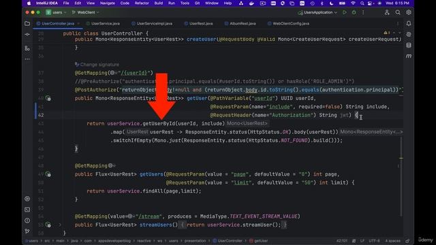436x245 pixels.
Task: Open the Apple menu
Action: [x=29, y=3]
